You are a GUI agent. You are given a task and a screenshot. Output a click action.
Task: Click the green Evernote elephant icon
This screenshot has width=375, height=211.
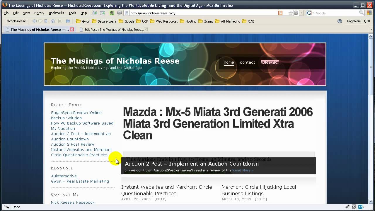[x=112, y=13]
